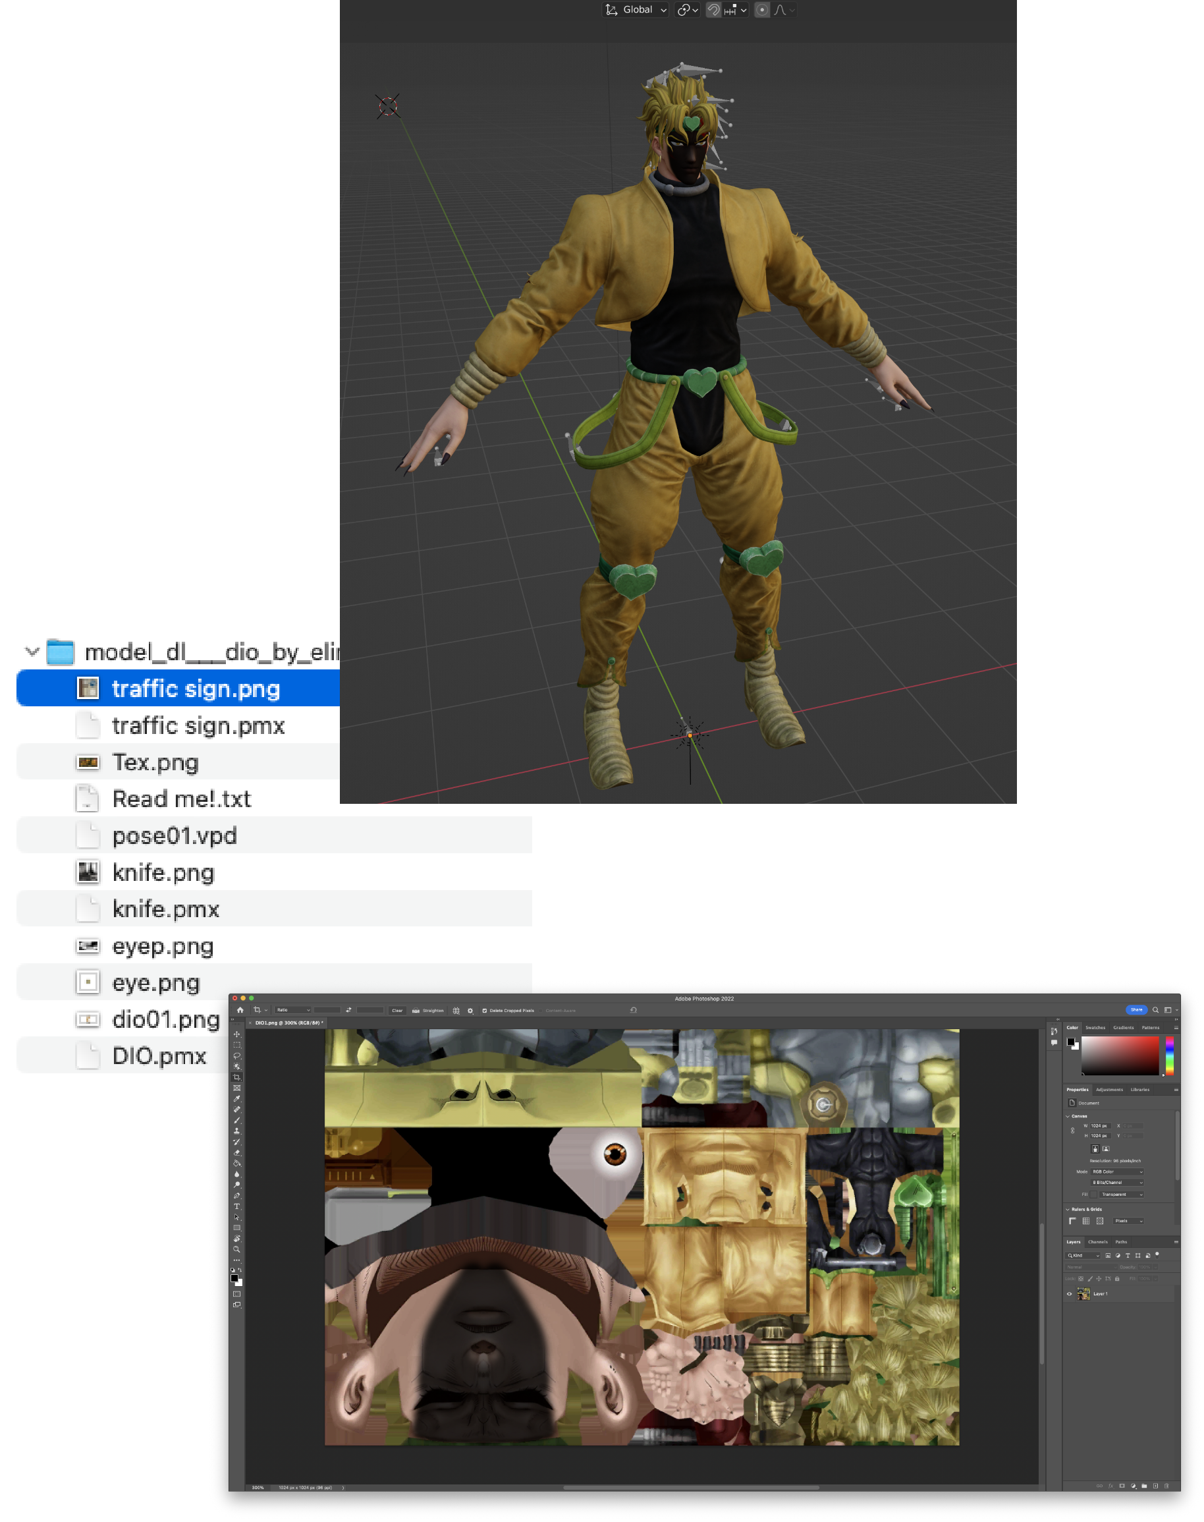Collapse the Rulers & Grids section
This screenshot has width=1204, height=1522.
1068,1210
